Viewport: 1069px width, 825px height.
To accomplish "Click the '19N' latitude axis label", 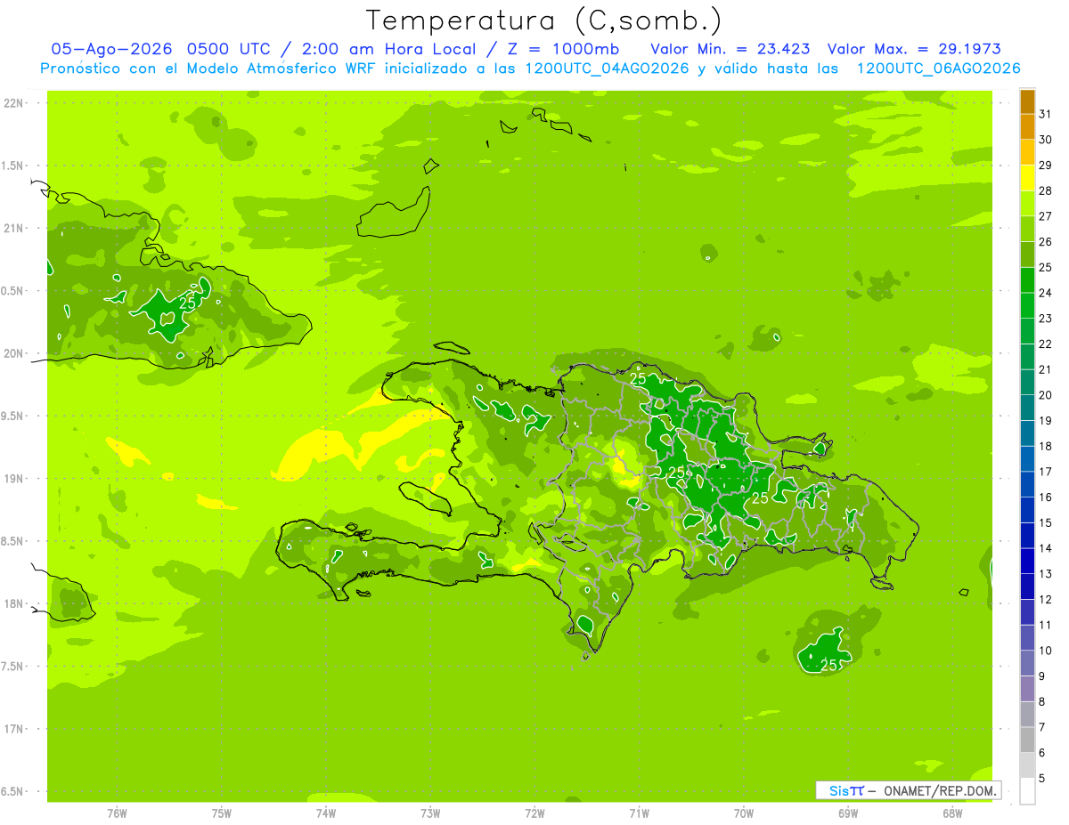I will (x=13, y=479).
